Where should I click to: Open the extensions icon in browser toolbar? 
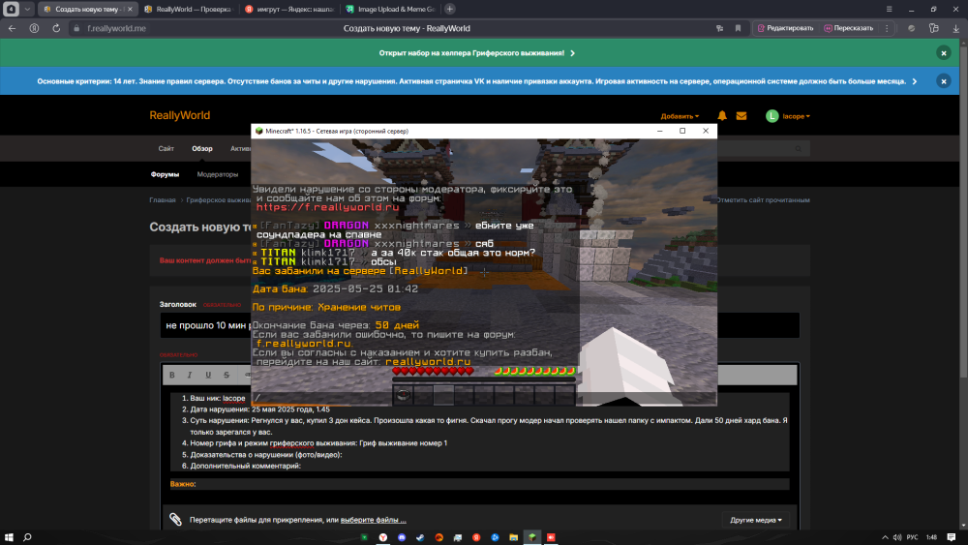tap(933, 28)
